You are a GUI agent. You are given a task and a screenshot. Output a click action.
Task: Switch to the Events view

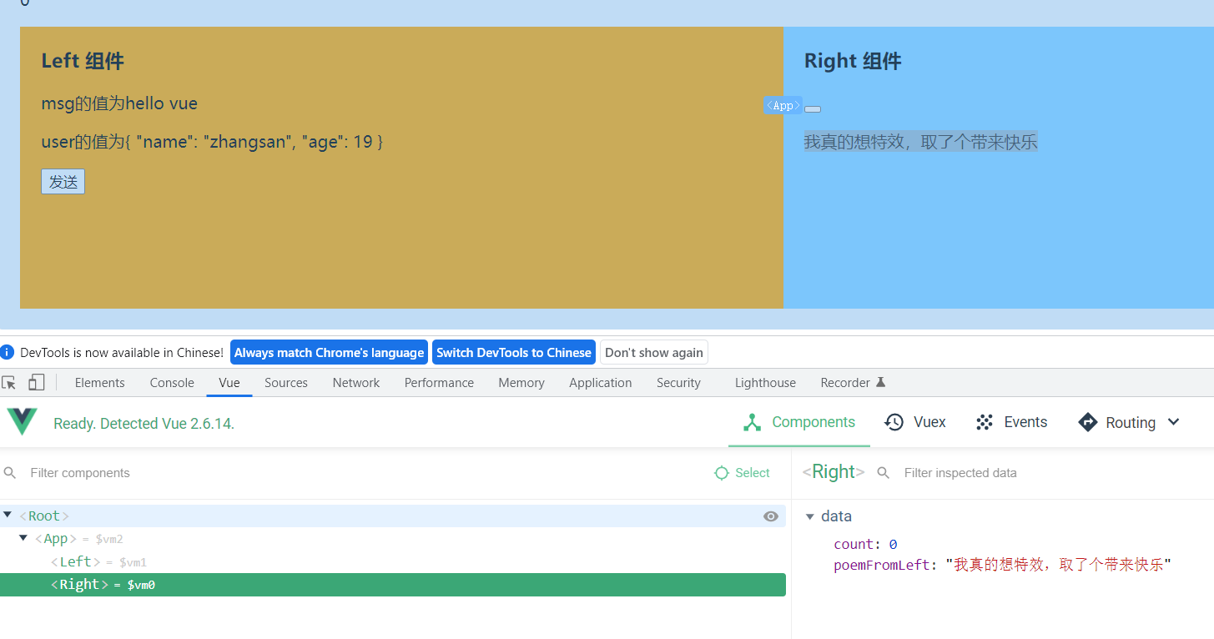[x=1010, y=422]
